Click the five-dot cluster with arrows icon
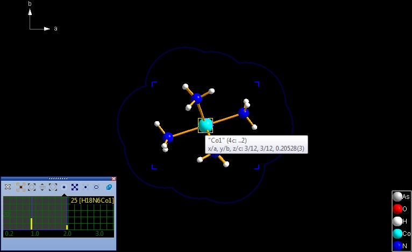The height and width of the screenshot is (252, 412). pyautogui.click(x=75, y=187)
